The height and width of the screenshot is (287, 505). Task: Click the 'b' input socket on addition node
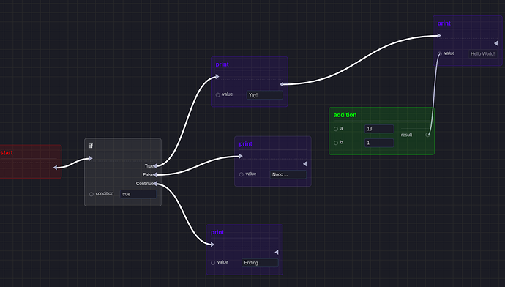tap(336, 143)
